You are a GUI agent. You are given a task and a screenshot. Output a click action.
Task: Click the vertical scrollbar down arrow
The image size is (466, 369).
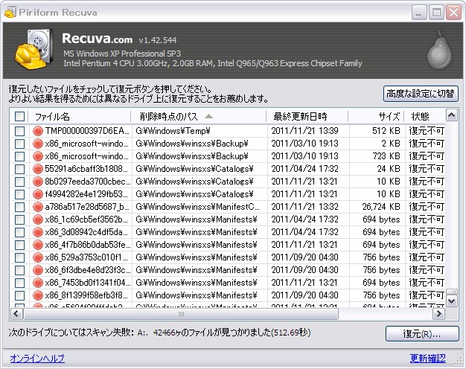[452, 301]
